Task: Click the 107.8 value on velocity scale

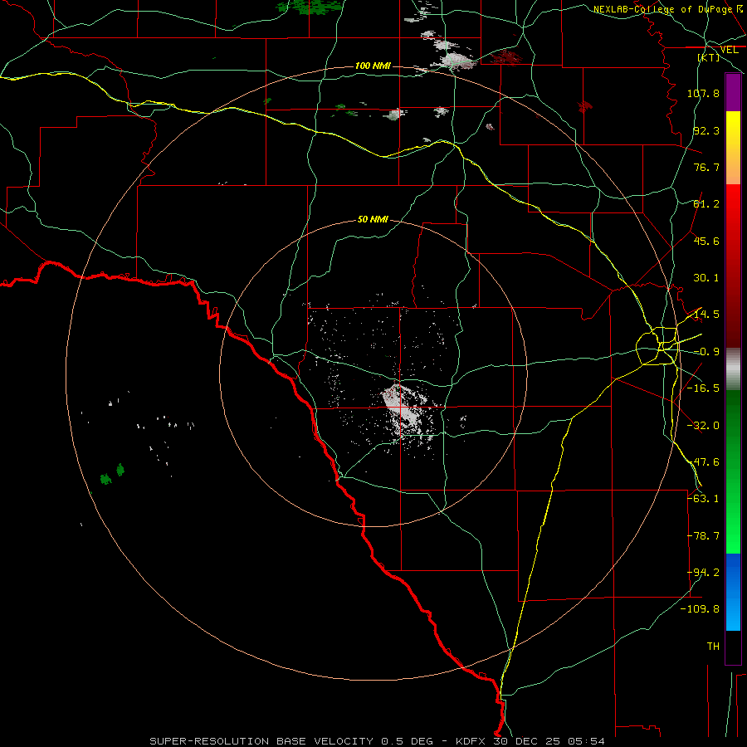Action: click(x=703, y=93)
